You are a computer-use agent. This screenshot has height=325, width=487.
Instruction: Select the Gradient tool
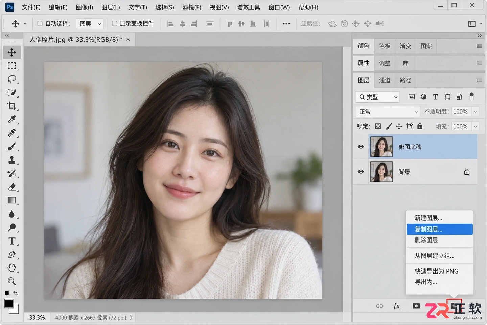12,200
